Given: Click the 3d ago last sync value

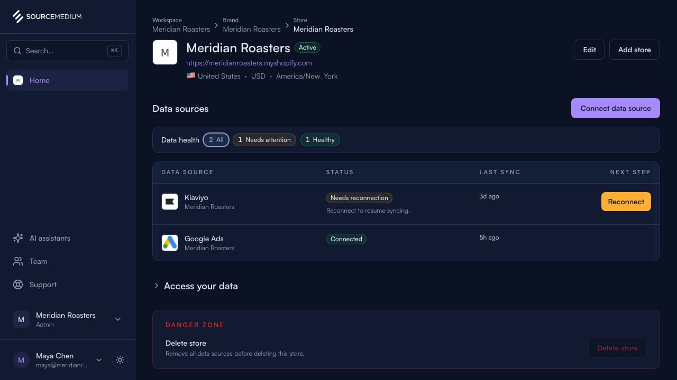Looking at the screenshot, I should [x=489, y=196].
